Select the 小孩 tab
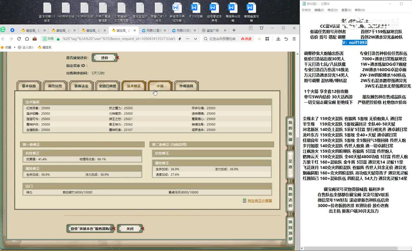The height and width of the screenshot is (251, 412). [x=160, y=86]
